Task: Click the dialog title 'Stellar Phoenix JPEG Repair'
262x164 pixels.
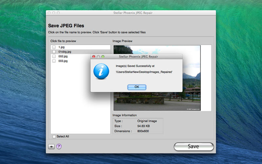Action: pos(138,56)
